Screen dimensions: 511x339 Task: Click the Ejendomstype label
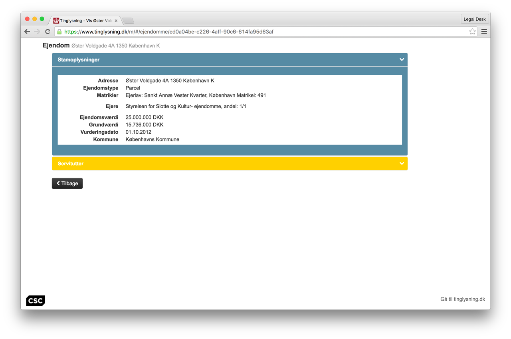point(101,88)
